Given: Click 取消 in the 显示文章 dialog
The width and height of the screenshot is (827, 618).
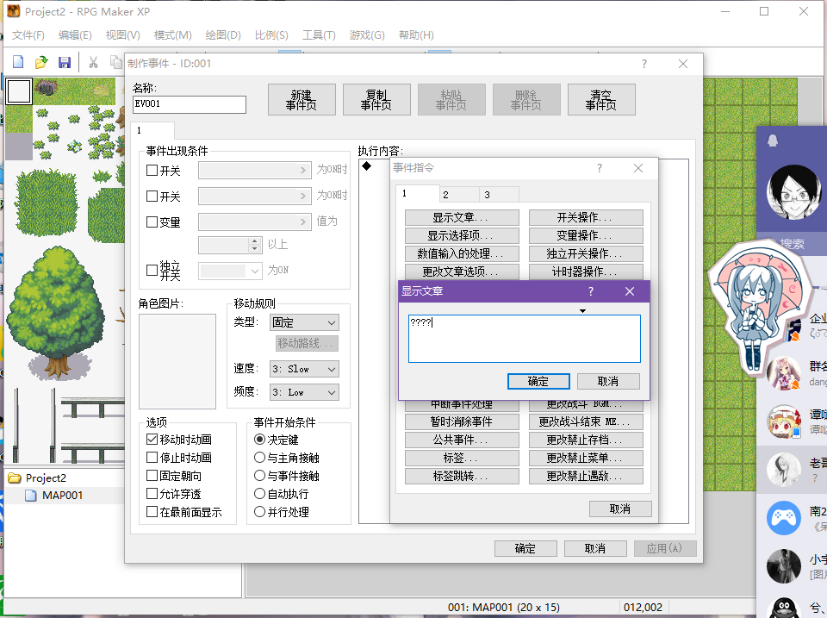Looking at the screenshot, I should tap(608, 382).
